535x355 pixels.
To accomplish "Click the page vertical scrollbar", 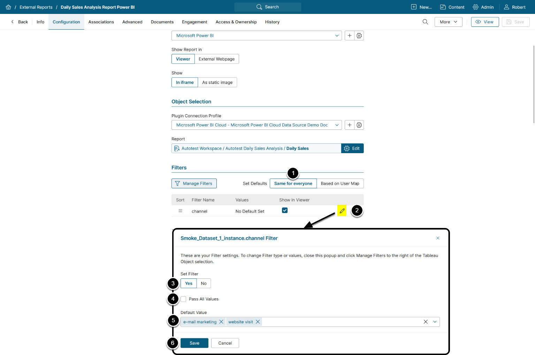I will coord(534,84).
